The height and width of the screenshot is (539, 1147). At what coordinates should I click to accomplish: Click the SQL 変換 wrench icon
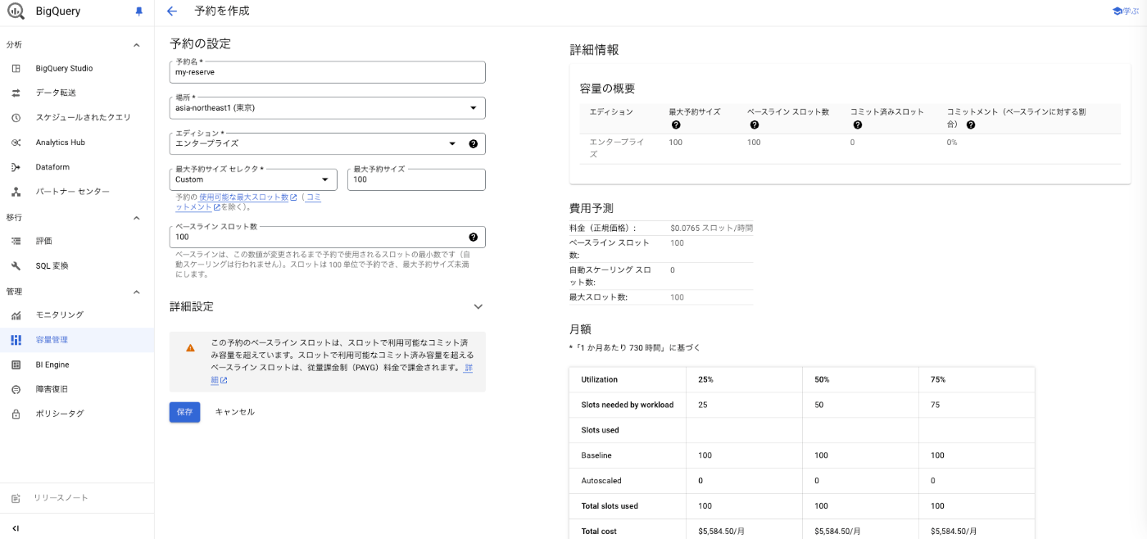16,265
